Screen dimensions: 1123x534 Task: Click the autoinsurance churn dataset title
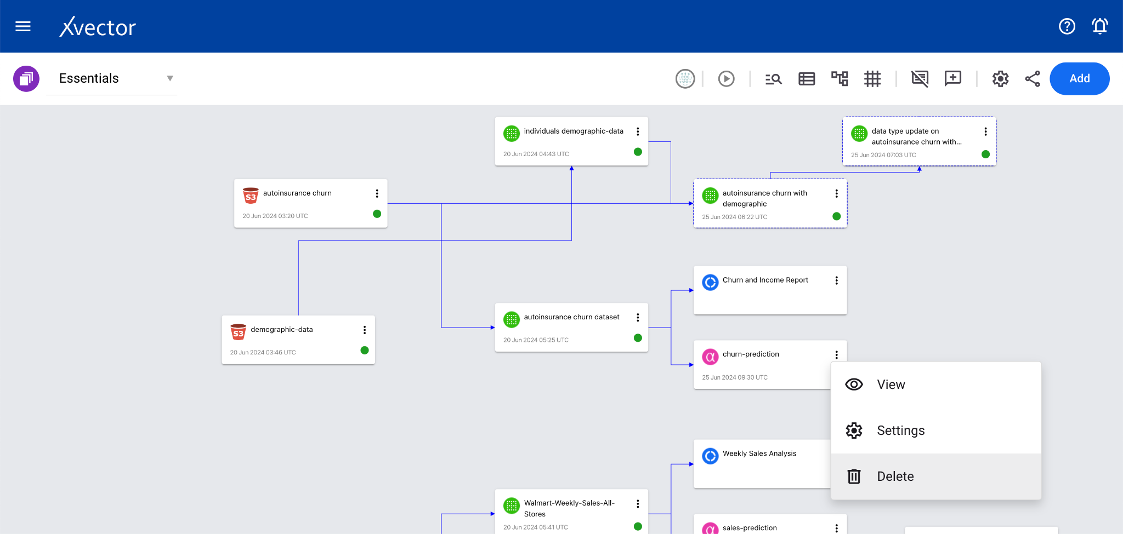571,317
